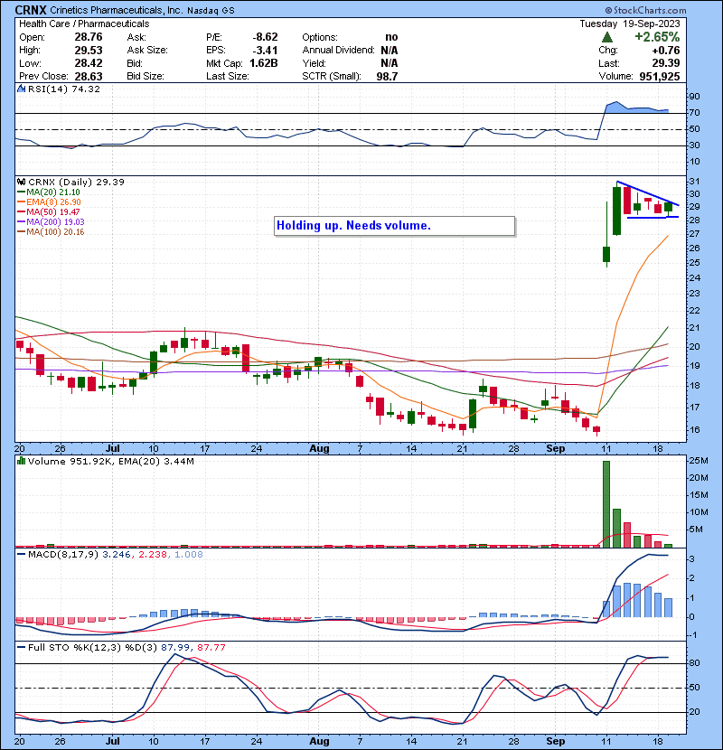The width and height of the screenshot is (723, 750).
Task: Click the EPS value -3.41
Action: click(265, 51)
